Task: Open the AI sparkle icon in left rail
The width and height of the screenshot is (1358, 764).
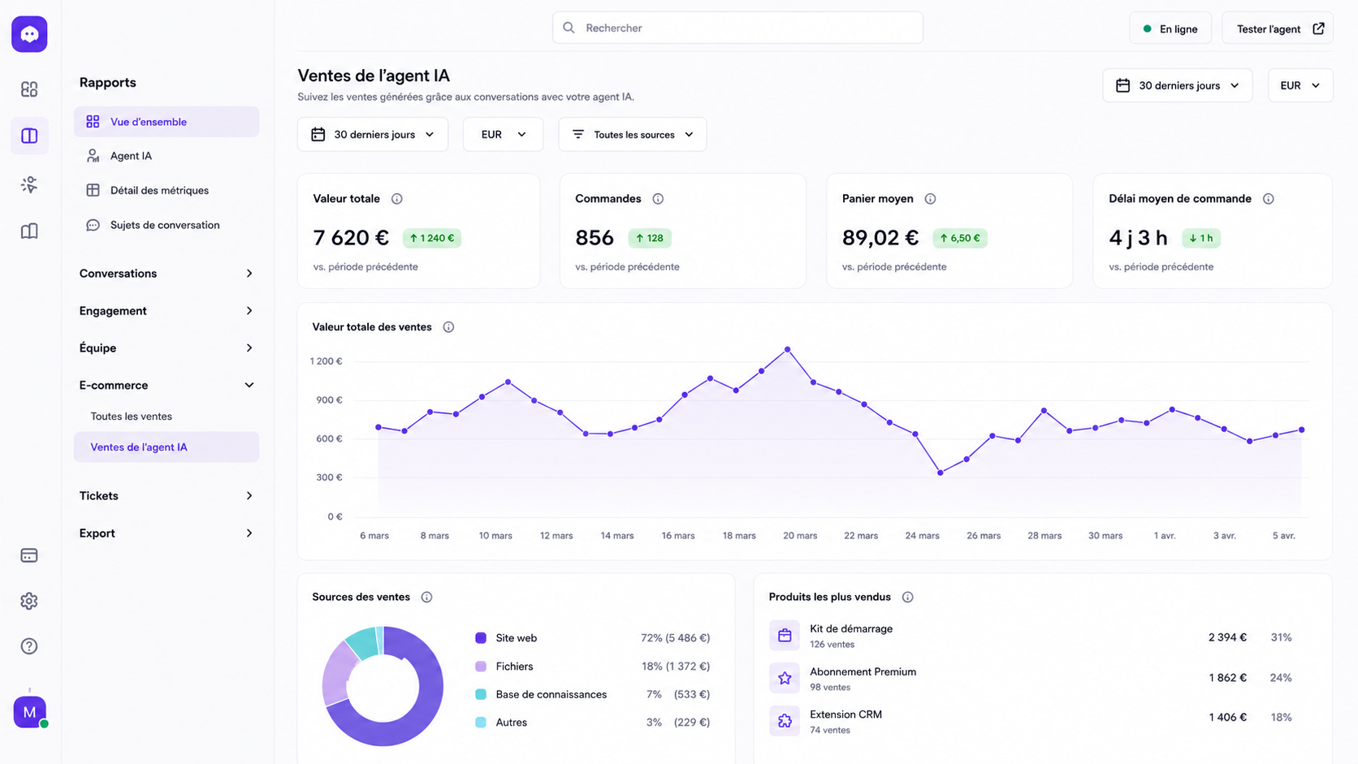Action: (x=29, y=184)
